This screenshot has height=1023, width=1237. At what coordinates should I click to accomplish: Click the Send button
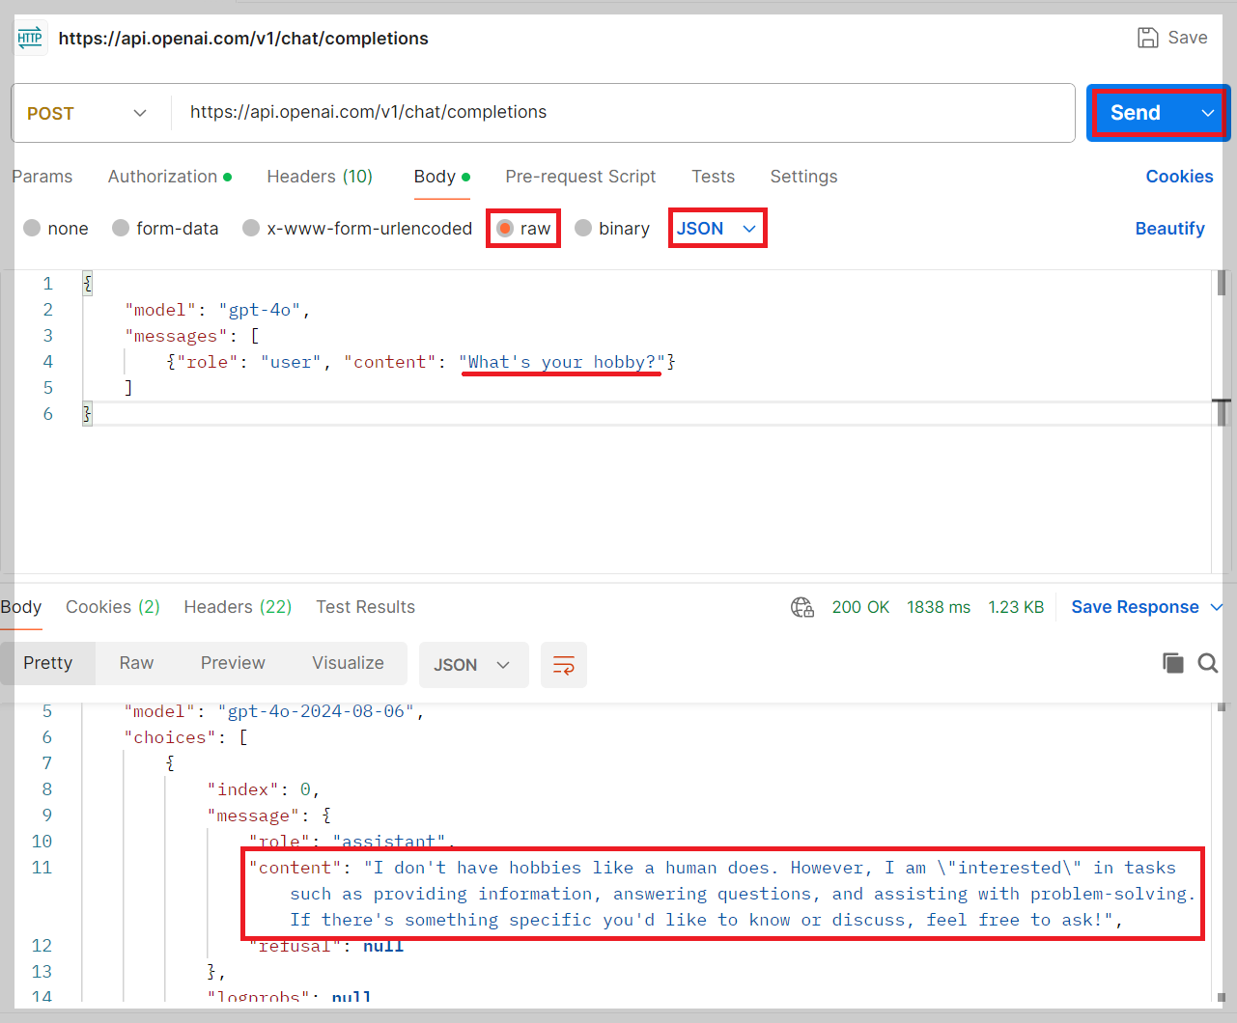tap(1136, 113)
